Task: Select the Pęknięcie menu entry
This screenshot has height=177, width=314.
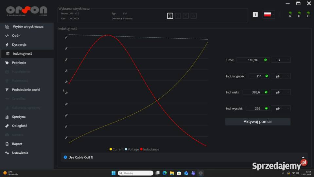Action: point(27,63)
